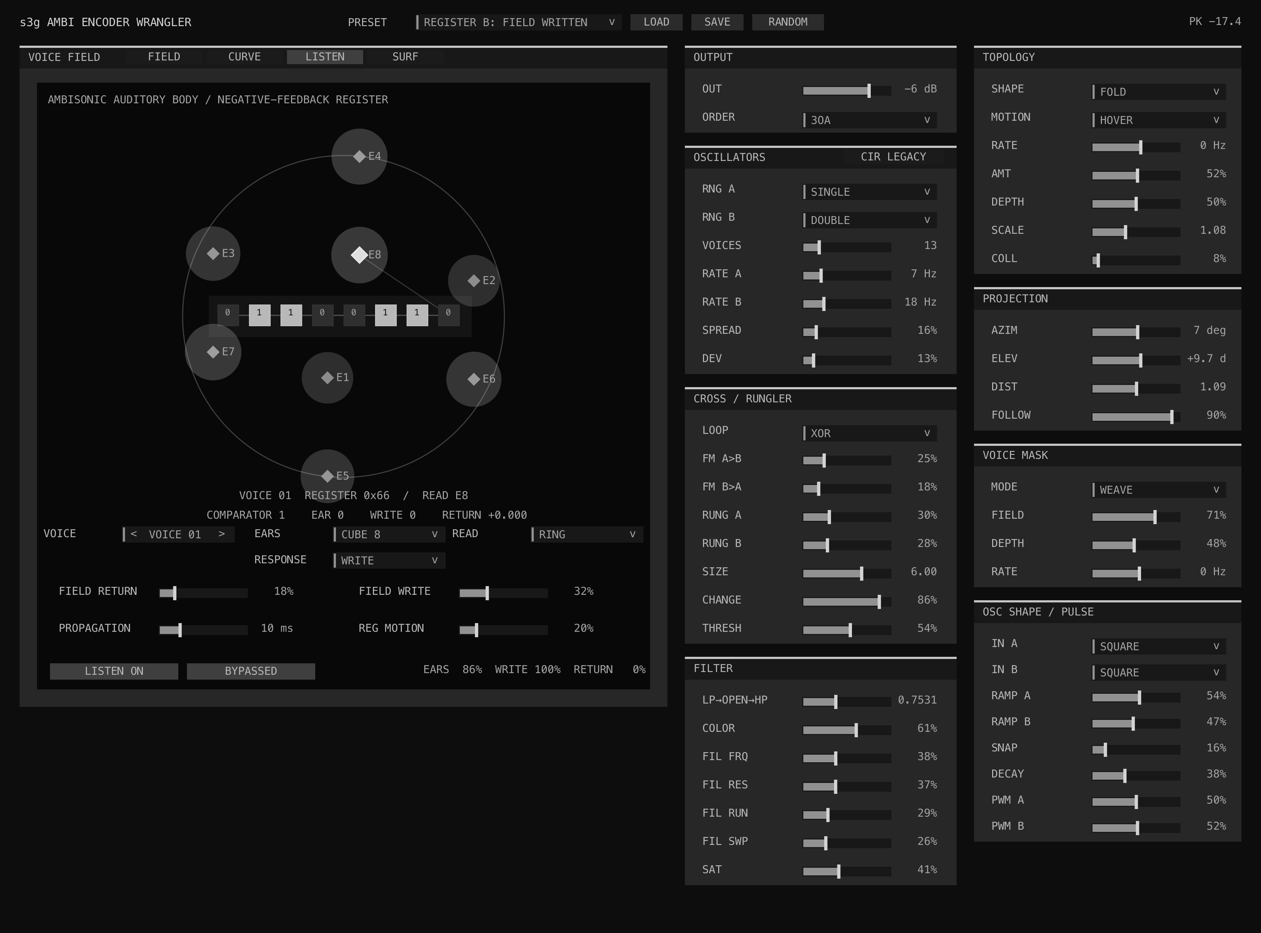Image resolution: width=1261 pixels, height=933 pixels.
Task: Go to next voice with > arrow
Action: click(221, 534)
